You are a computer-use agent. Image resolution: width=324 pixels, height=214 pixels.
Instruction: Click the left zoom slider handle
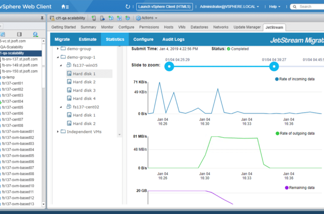[169, 66]
